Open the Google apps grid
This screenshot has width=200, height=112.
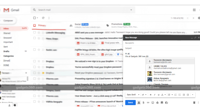coord(194,10)
